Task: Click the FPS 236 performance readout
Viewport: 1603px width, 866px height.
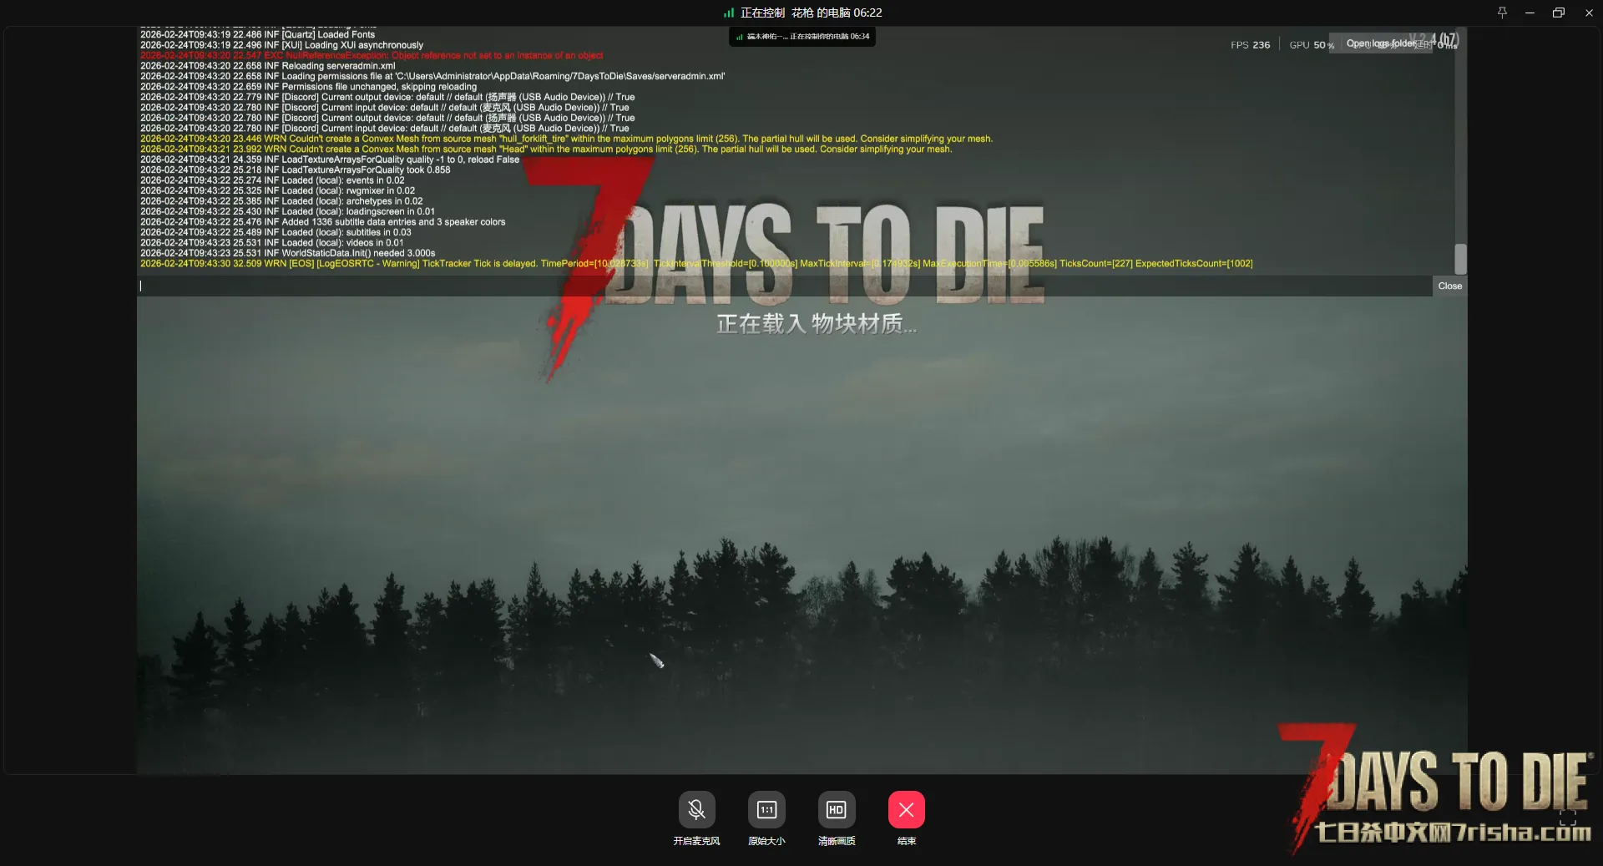Action: (x=1250, y=45)
